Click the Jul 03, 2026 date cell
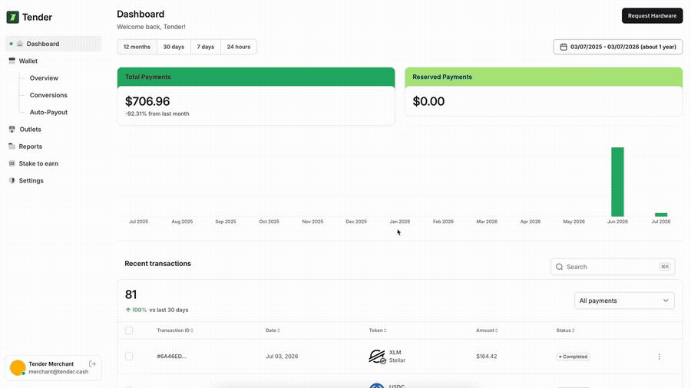The width and height of the screenshot is (691, 388). tap(282, 357)
